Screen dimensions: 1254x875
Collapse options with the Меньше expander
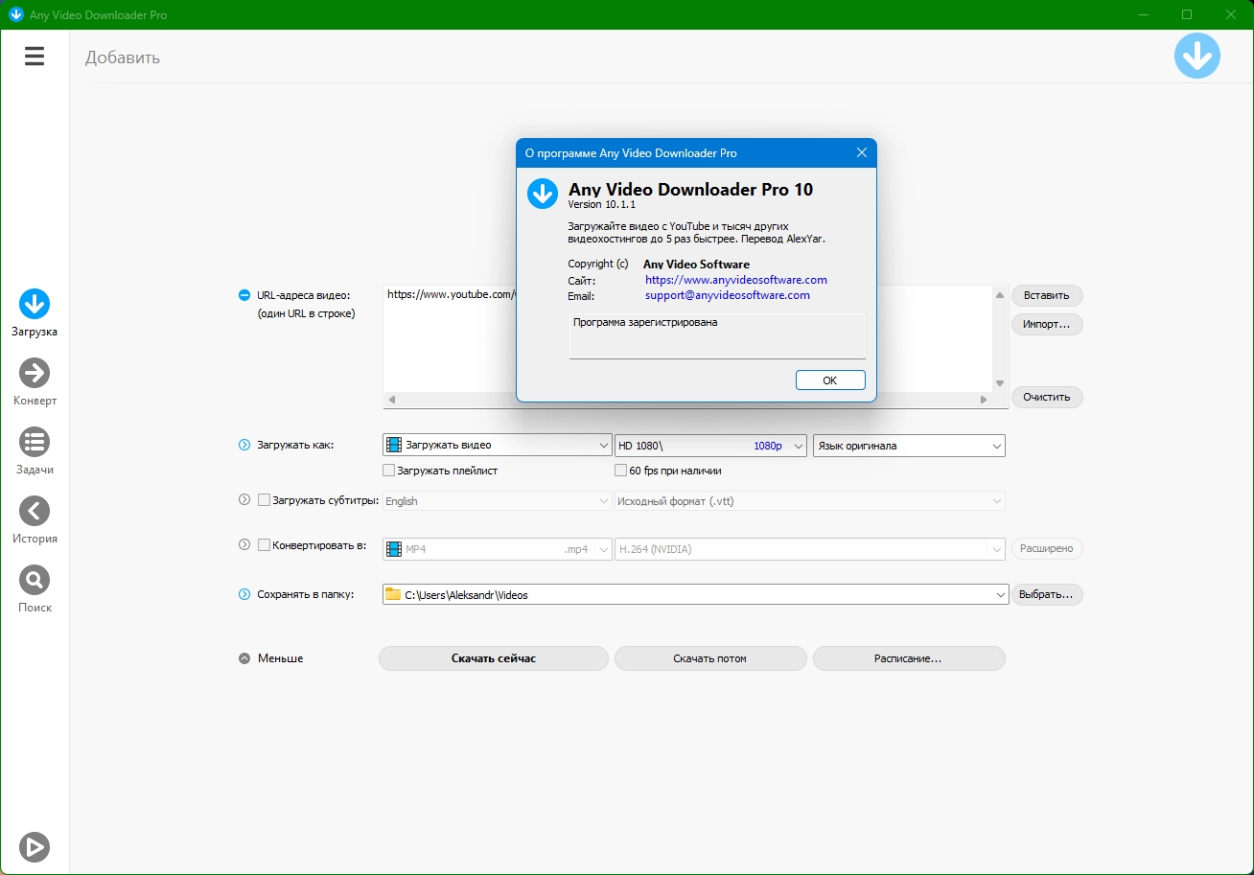click(x=244, y=658)
